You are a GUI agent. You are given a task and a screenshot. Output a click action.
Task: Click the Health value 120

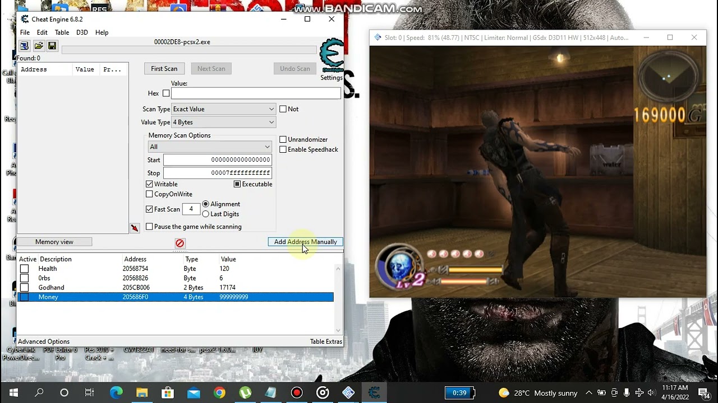click(x=224, y=269)
